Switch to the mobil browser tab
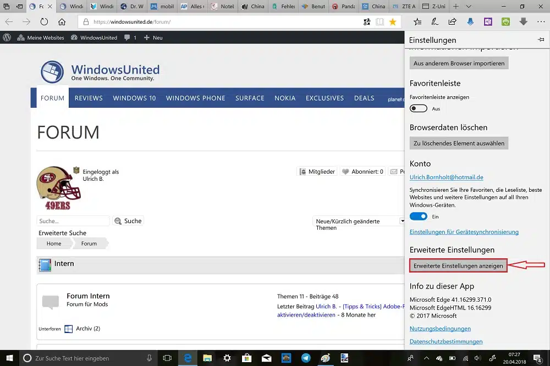Screen dimensions: 550x366 pyautogui.click(x=163, y=6)
